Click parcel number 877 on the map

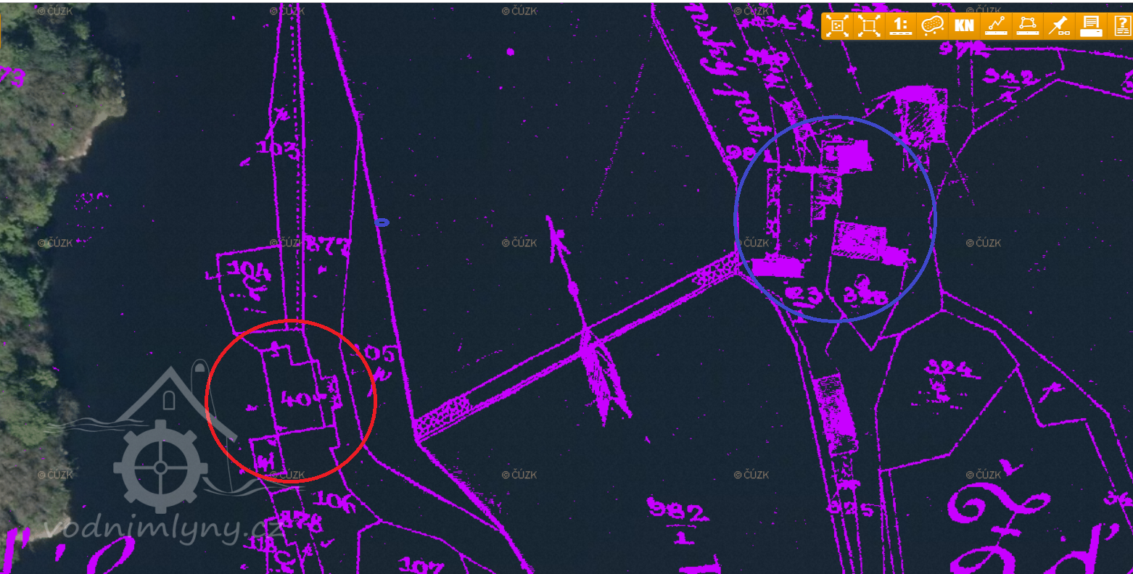[x=328, y=246]
